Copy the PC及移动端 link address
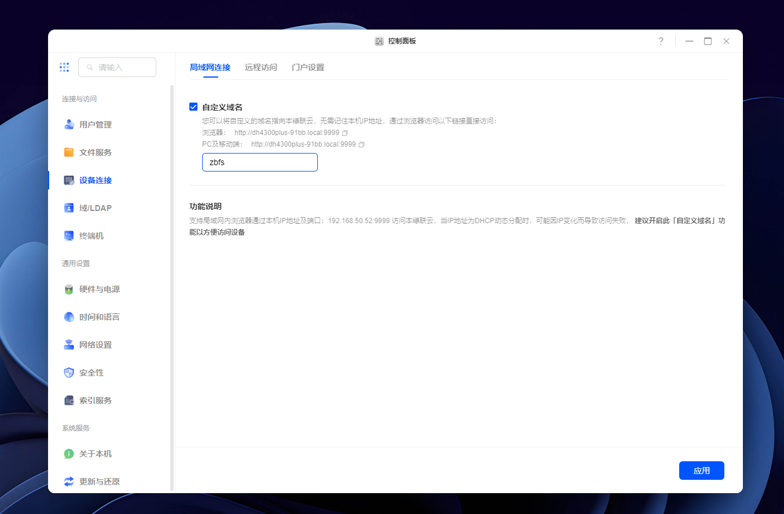The image size is (784, 514). pos(361,144)
